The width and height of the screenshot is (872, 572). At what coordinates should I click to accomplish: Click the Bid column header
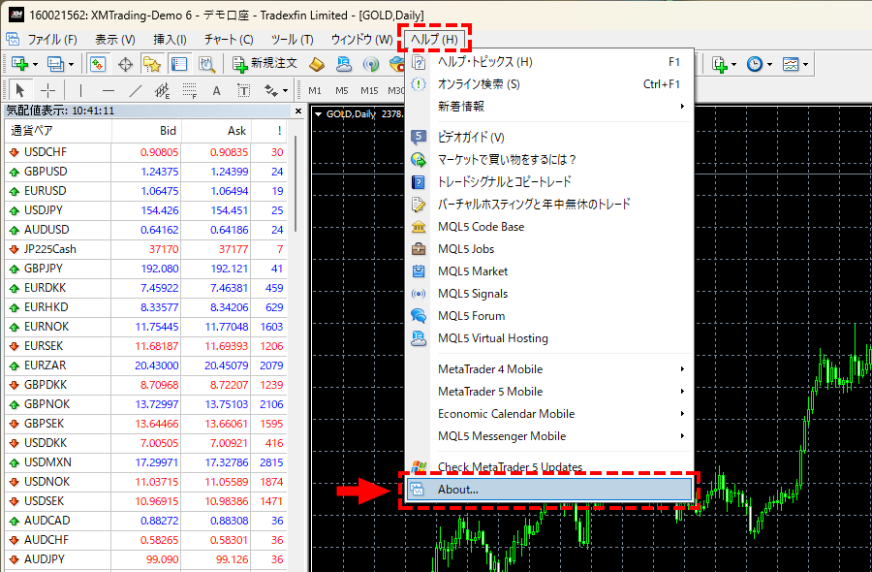click(147, 131)
